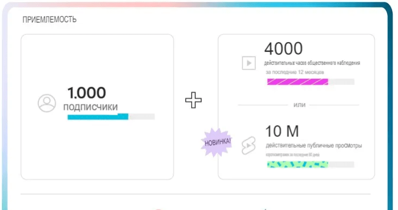
Task: Click действительные публичные просмотры text
Action: pos(314,146)
